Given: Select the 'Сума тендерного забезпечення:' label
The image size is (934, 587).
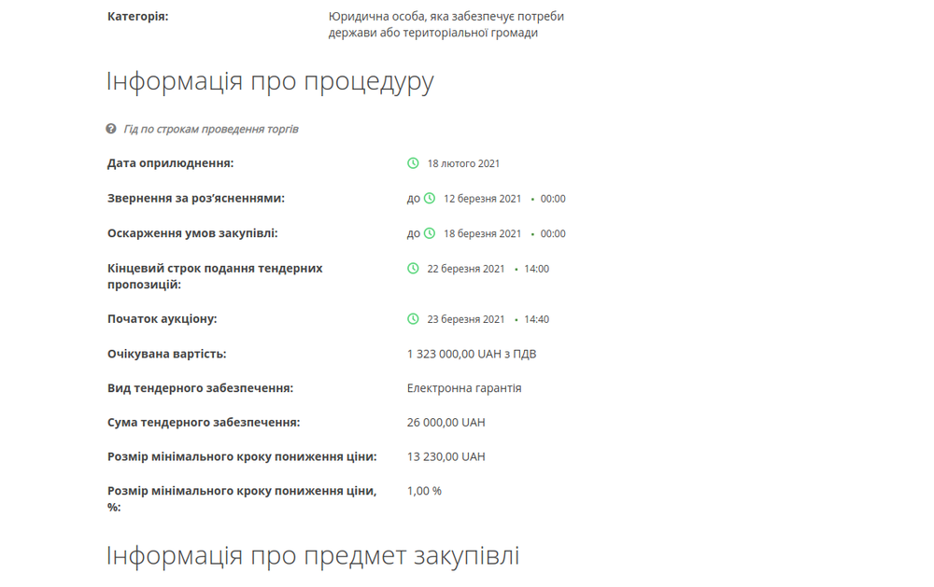Looking at the screenshot, I should pos(204,423).
